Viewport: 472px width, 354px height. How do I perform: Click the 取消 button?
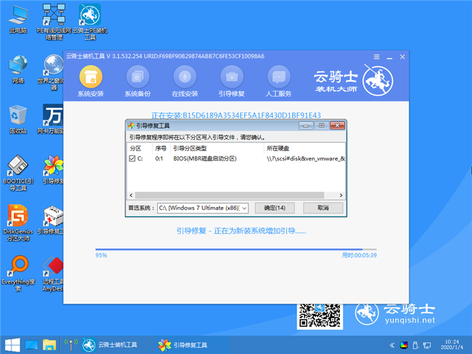point(323,208)
